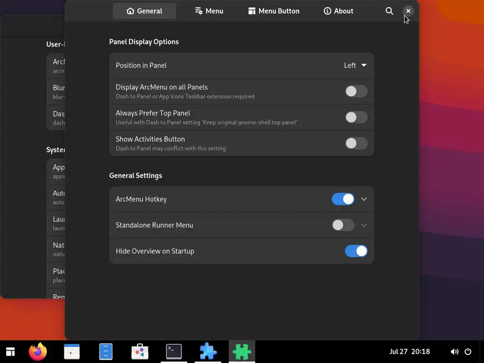Open the blue Extensions app icon
Image resolution: width=484 pixels, height=363 pixels.
pos(208,352)
